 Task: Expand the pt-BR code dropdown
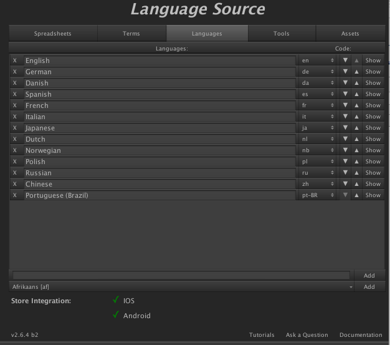tap(318, 195)
